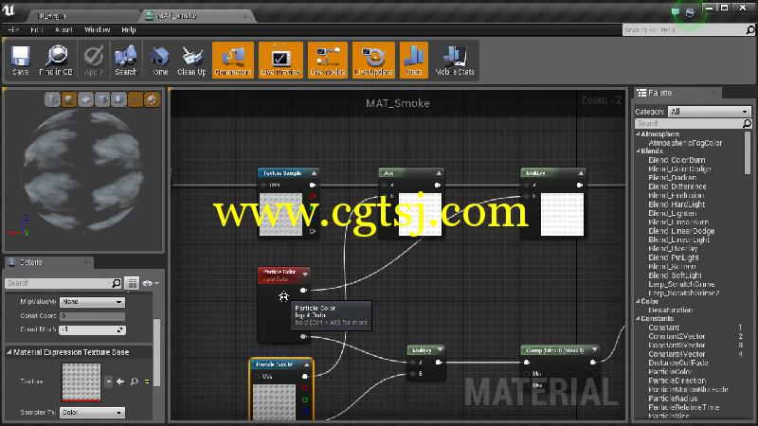Toggle Live Update in the toolbar

[x=373, y=61]
